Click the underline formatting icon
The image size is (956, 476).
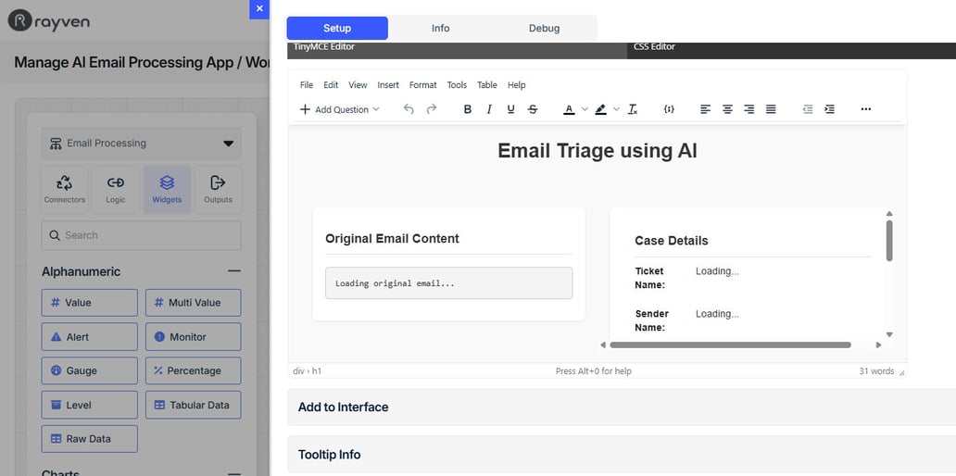click(x=510, y=109)
